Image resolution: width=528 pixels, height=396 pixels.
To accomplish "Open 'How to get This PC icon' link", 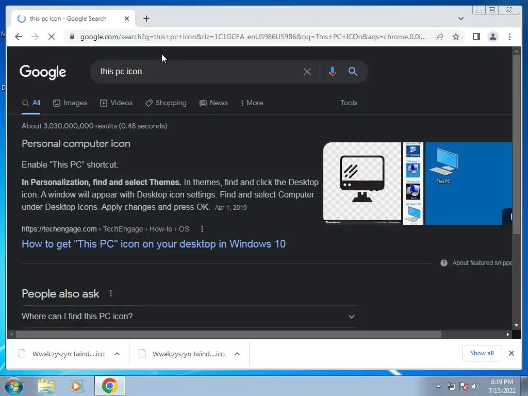I will coord(154,244).
